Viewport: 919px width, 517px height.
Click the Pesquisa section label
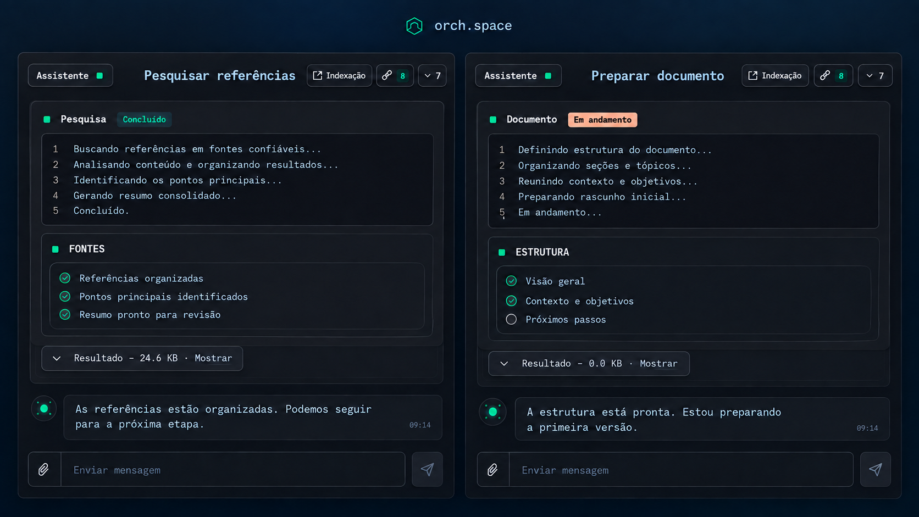pos(83,119)
